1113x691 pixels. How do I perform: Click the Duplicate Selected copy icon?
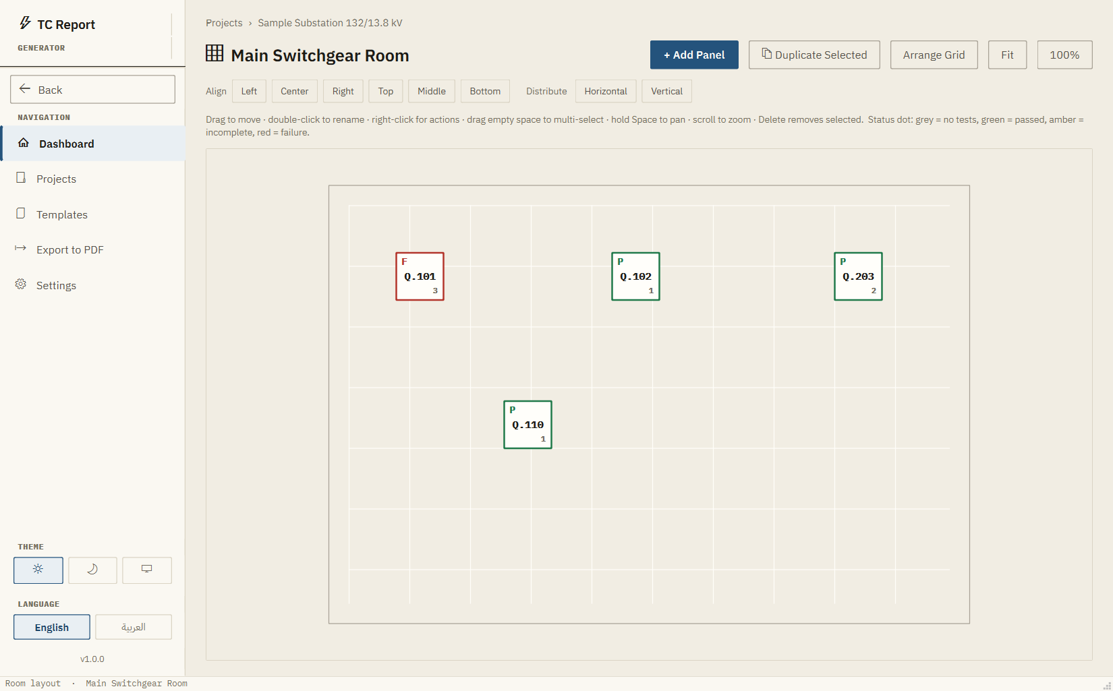(767, 53)
